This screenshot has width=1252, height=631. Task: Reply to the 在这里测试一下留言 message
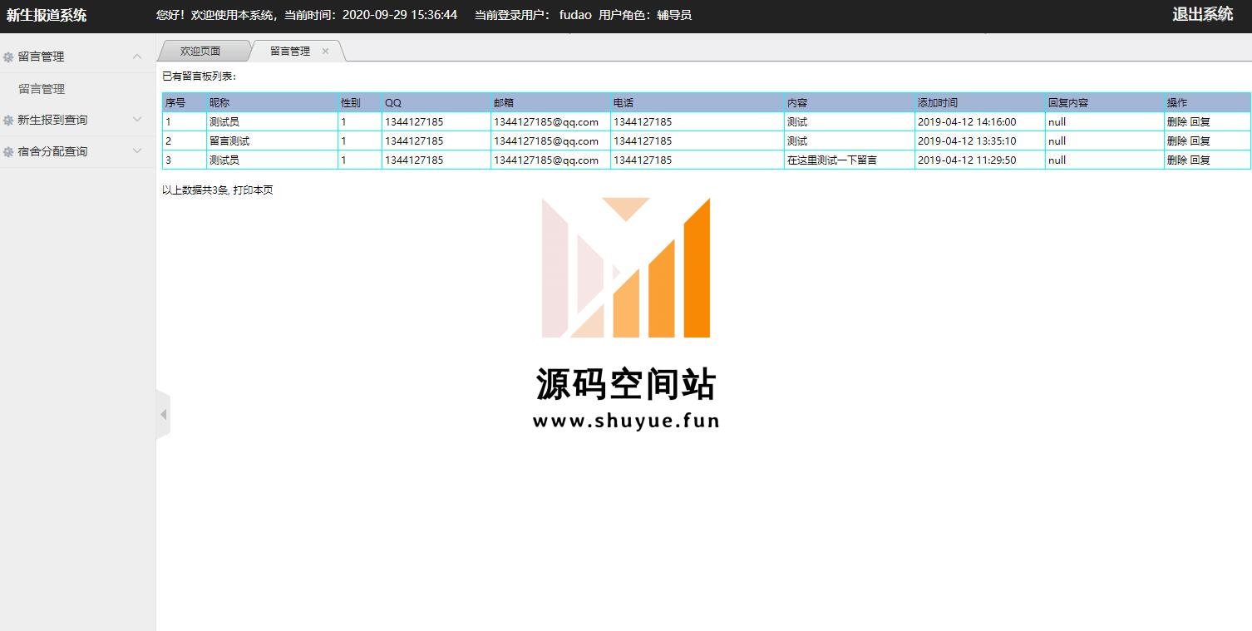(x=1200, y=160)
